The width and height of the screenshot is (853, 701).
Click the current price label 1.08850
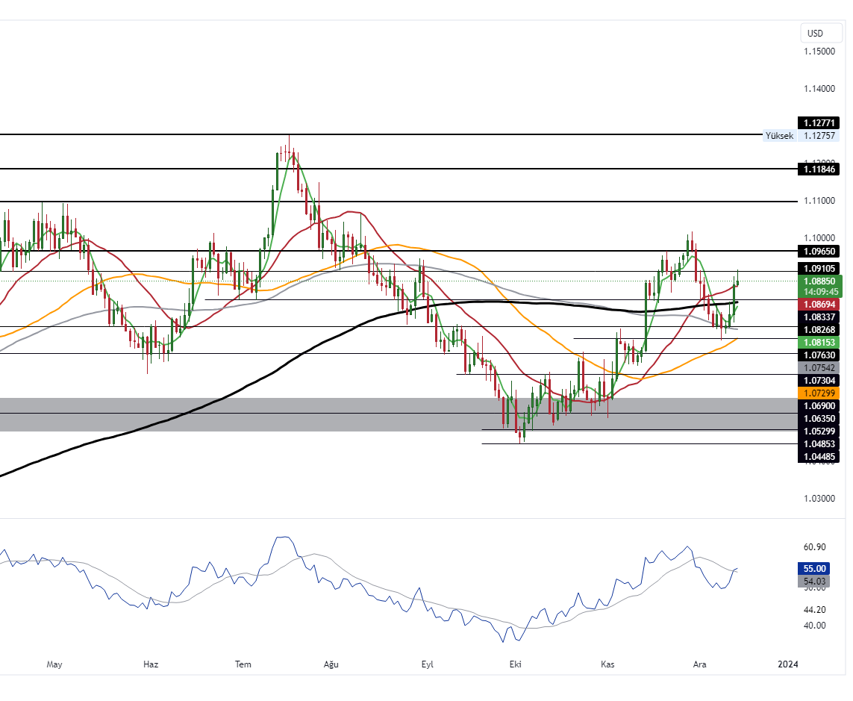click(x=819, y=281)
